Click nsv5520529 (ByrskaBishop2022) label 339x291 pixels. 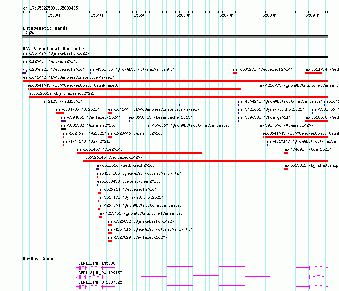[62, 93]
